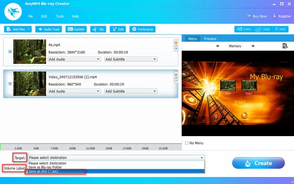Select the 4k.mp4 video thumbnail
294x184 pixels.
coord(29,52)
